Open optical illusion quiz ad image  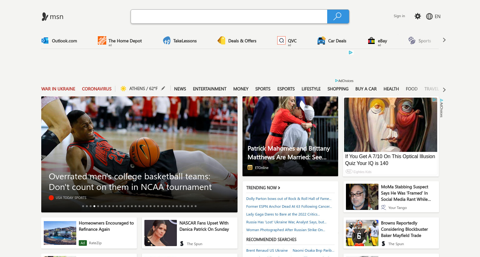(x=391, y=125)
